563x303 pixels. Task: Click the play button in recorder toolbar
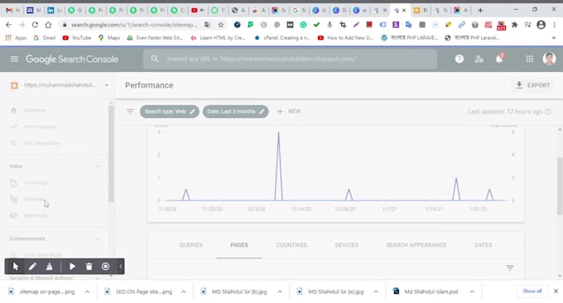tap(72, 267)
